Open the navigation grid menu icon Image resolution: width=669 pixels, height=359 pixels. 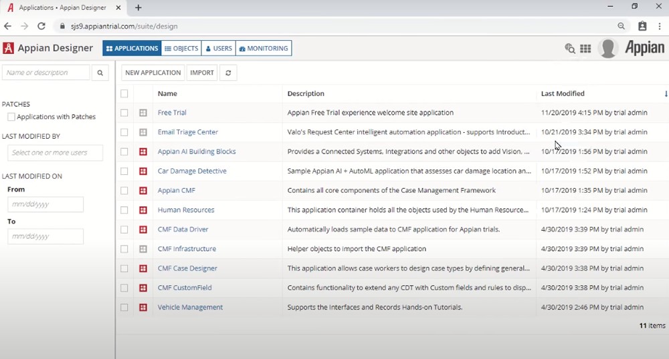[x=585, y=49]
